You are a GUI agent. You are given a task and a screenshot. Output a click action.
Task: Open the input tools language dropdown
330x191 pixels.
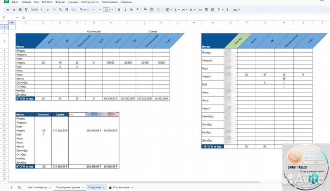tap(236, 10)
